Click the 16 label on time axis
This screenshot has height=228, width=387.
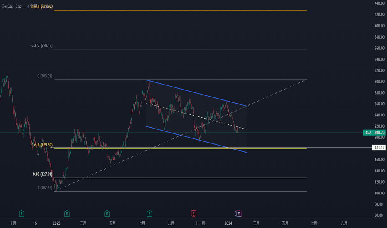[x=35, y=223]
